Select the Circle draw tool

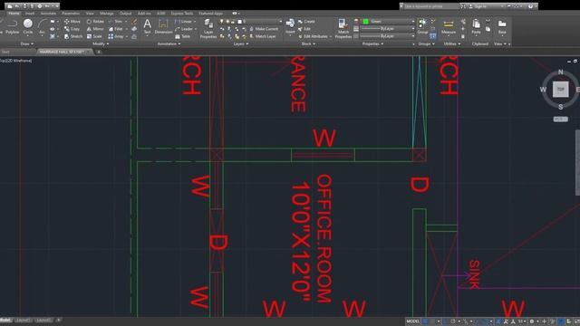(x=28, y=26)
